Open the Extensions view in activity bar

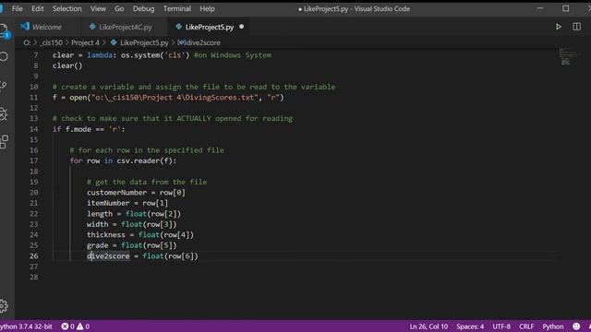[x=4, y=142]
